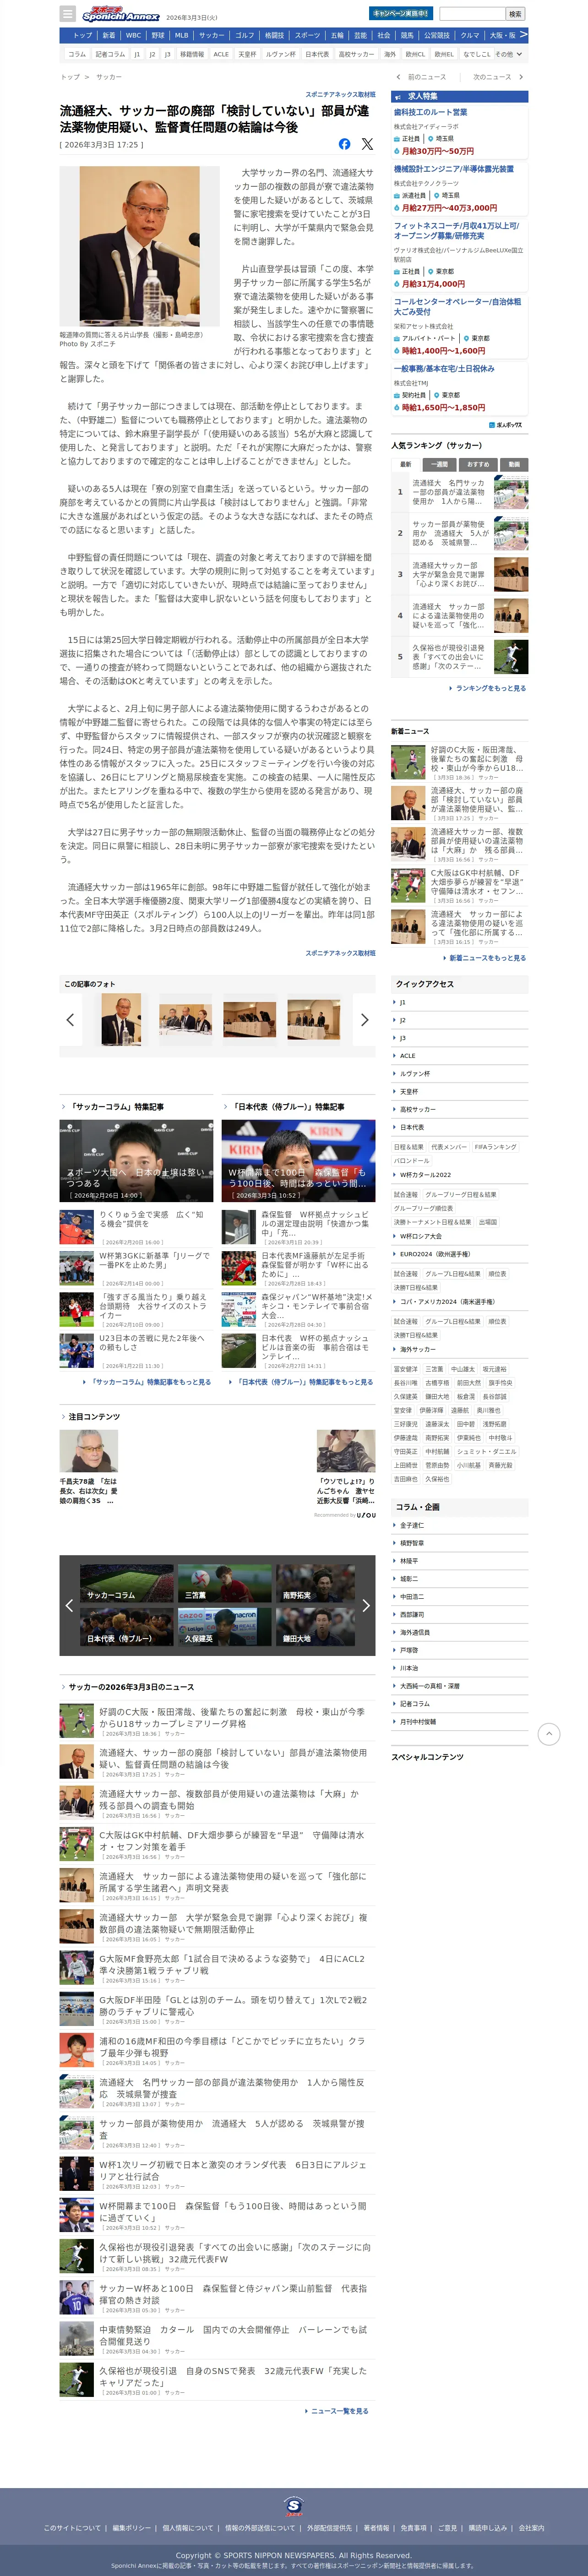588x2576 pixels.
Task: Click the キャンペーン実施中 banner button
Action: tap(401, 14)
